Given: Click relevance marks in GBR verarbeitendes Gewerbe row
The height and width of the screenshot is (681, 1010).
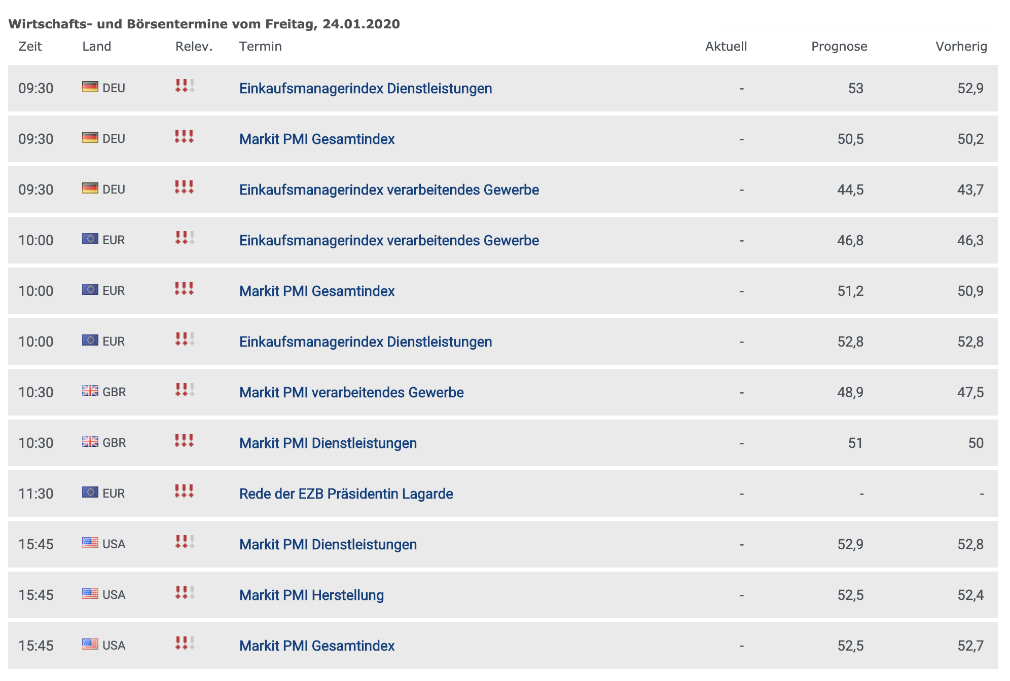Looking at the screenshot, I should pyautogui.click(x=185, y=390).
